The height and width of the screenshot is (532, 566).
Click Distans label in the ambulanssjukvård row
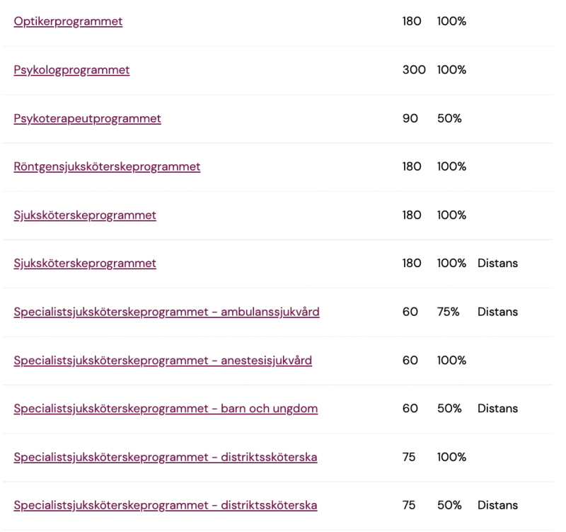coord(497,312)
